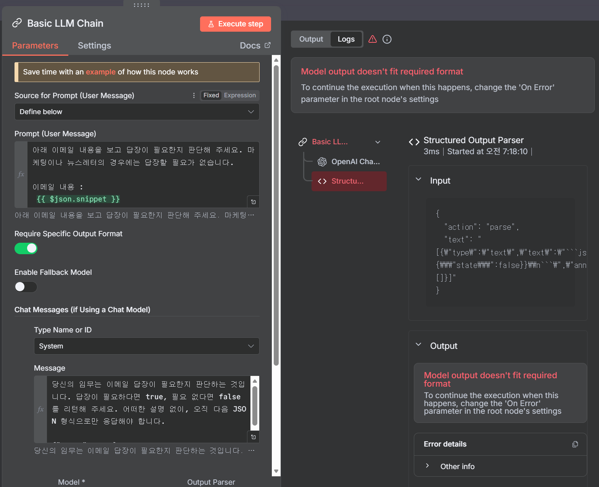The width and height of the screenshot is (599, 487).
Task: Open the Settings tab
Action: [x=94, y=45]
